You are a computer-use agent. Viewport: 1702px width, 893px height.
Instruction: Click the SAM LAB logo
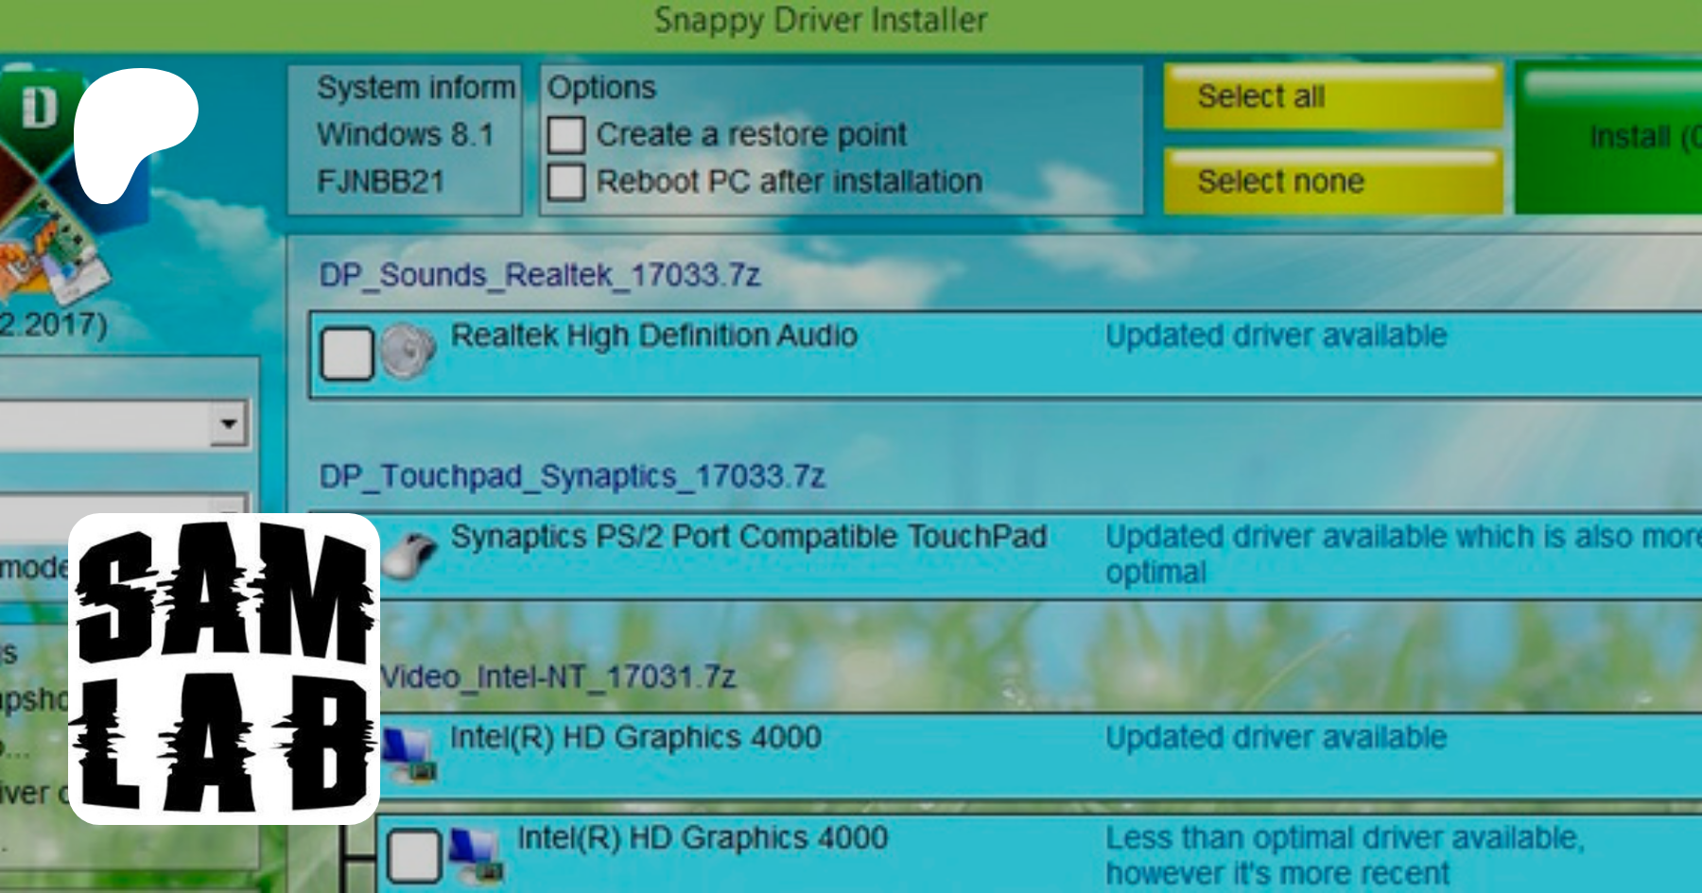tap(224, 668)
